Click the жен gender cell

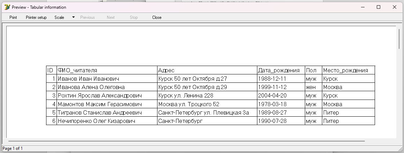(314, 87)
